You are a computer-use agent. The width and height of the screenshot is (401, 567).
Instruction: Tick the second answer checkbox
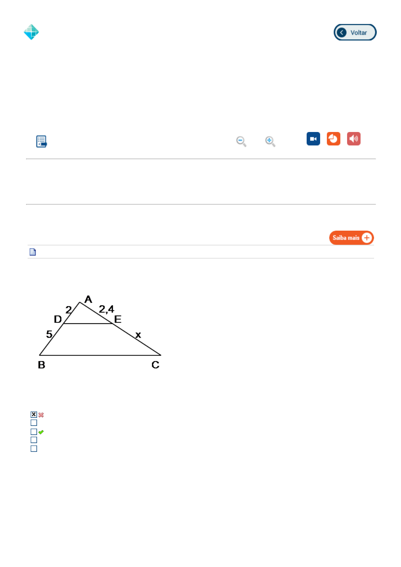coord(34,423)
